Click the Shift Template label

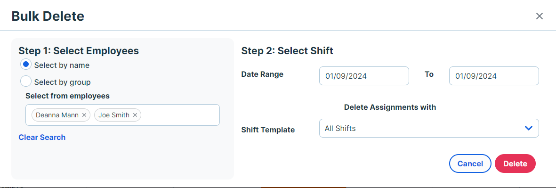tap(268, 130)
